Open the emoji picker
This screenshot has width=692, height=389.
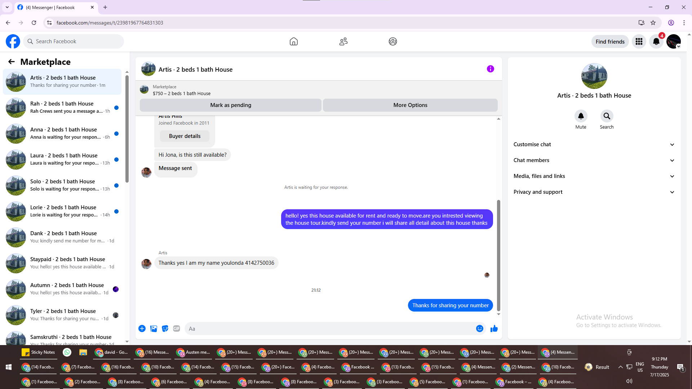(480, 328)
